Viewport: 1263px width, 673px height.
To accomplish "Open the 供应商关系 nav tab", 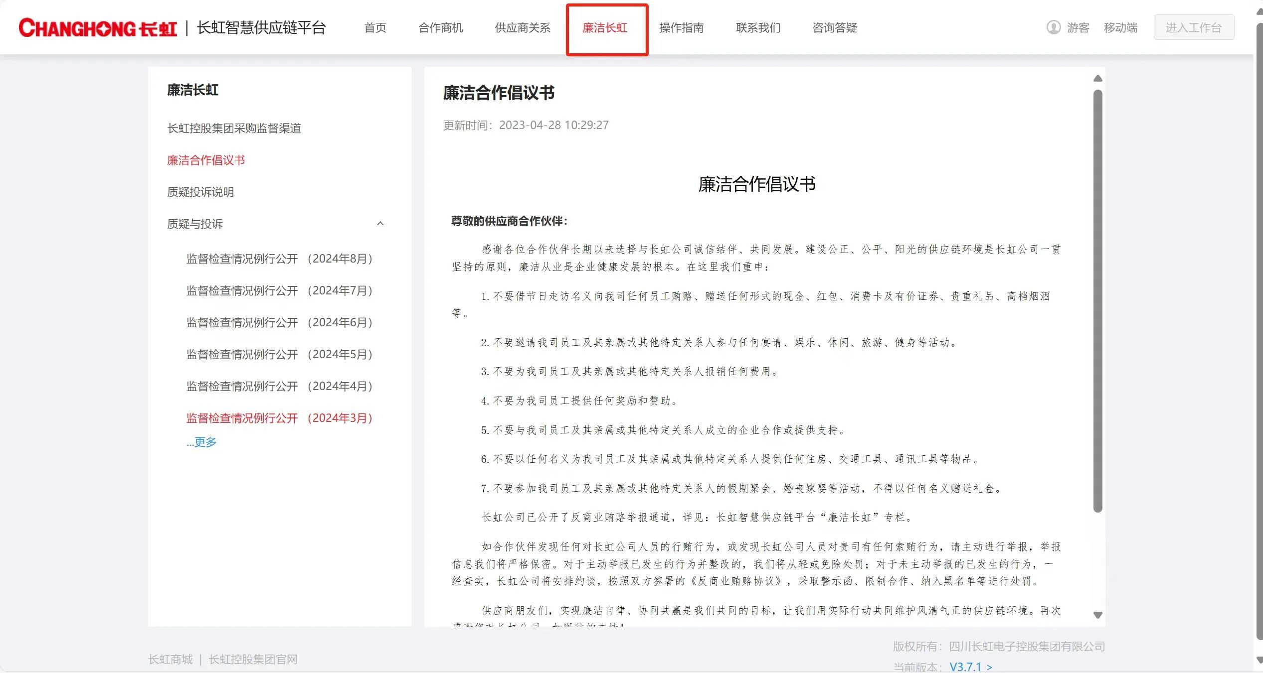I will click(x=522, y=28).
